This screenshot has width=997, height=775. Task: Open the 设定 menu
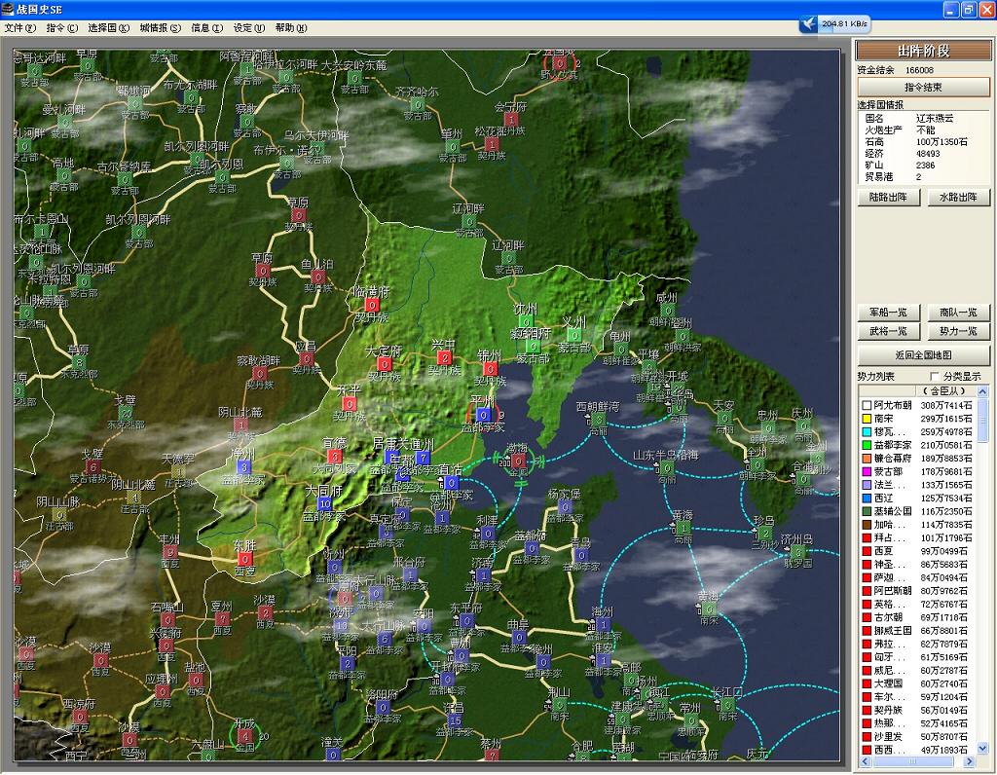[x=248, y=28]
